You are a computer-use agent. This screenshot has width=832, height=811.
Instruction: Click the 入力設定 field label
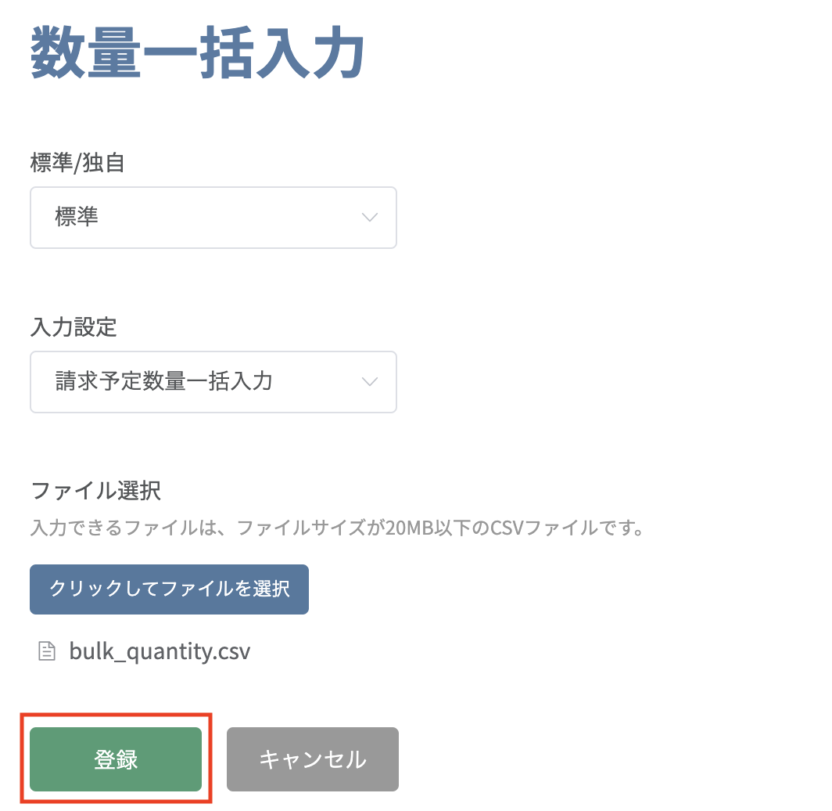click(74, 326)
